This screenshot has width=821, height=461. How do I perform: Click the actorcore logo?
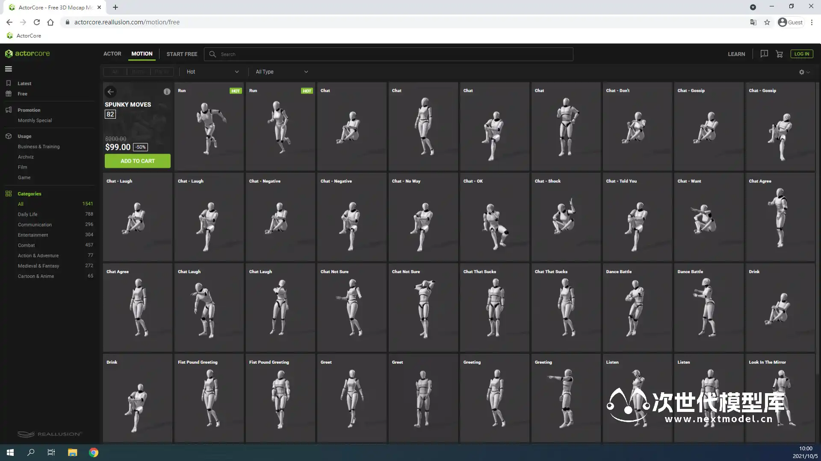[x=27, y=53]
